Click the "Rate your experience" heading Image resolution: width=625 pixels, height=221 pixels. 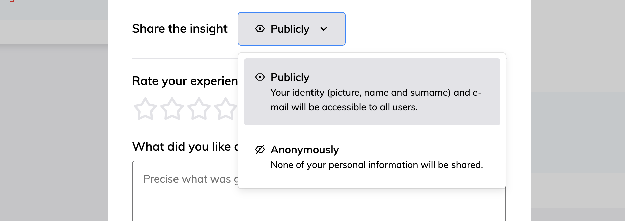click(185, 81)
